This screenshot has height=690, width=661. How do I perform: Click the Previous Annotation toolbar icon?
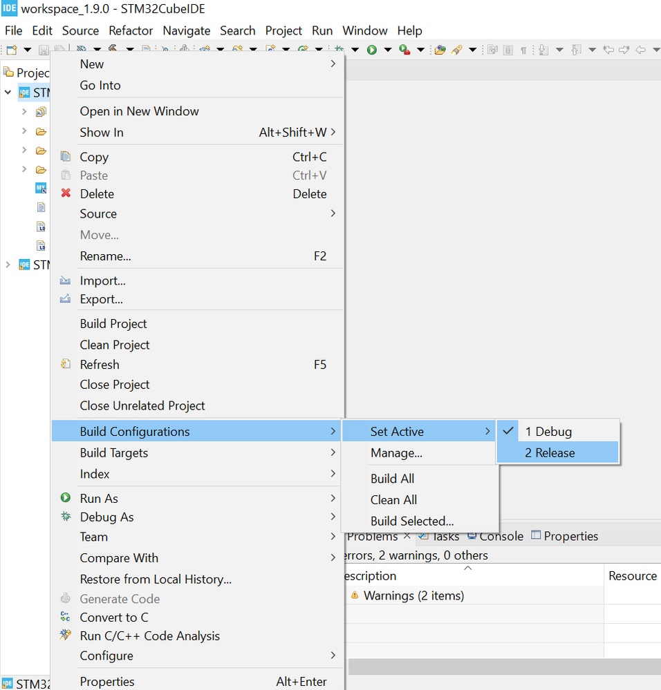point(577,50)
